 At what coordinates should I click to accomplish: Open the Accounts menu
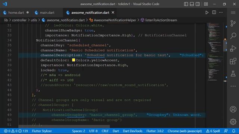click(233, 109)
